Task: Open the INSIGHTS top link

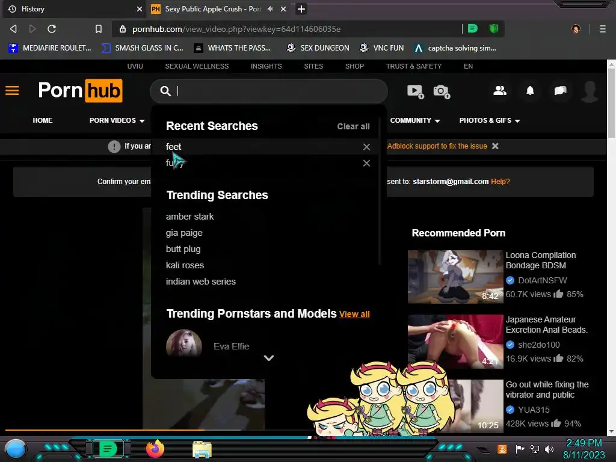Action: 266,66
